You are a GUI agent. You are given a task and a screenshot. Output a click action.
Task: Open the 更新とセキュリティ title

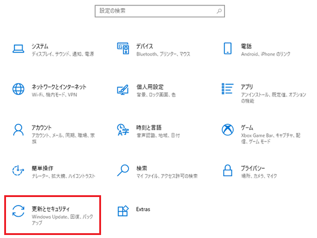coord(51,209)
